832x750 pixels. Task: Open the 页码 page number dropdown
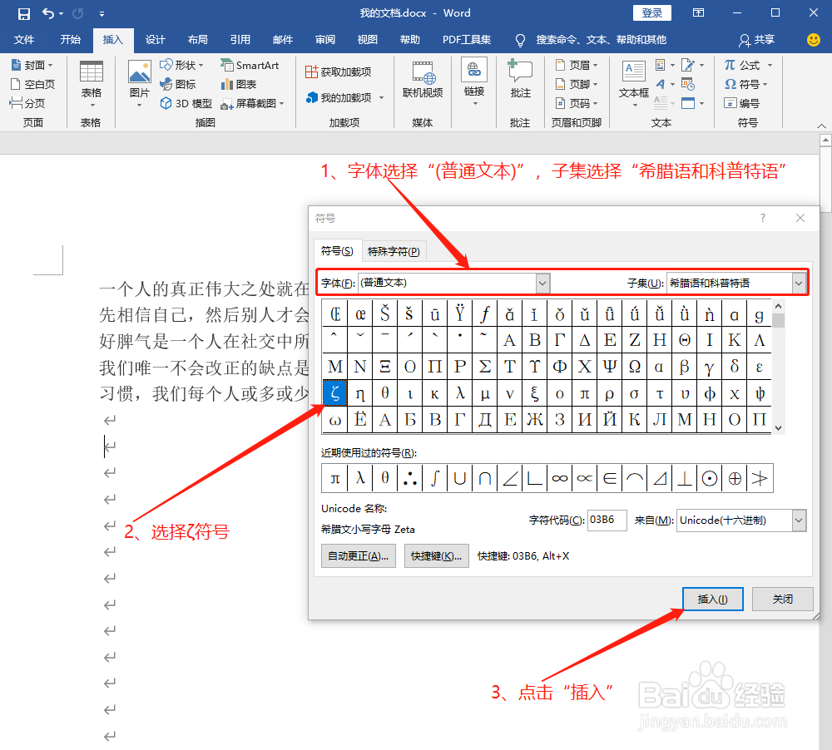[x=577, y=103]
